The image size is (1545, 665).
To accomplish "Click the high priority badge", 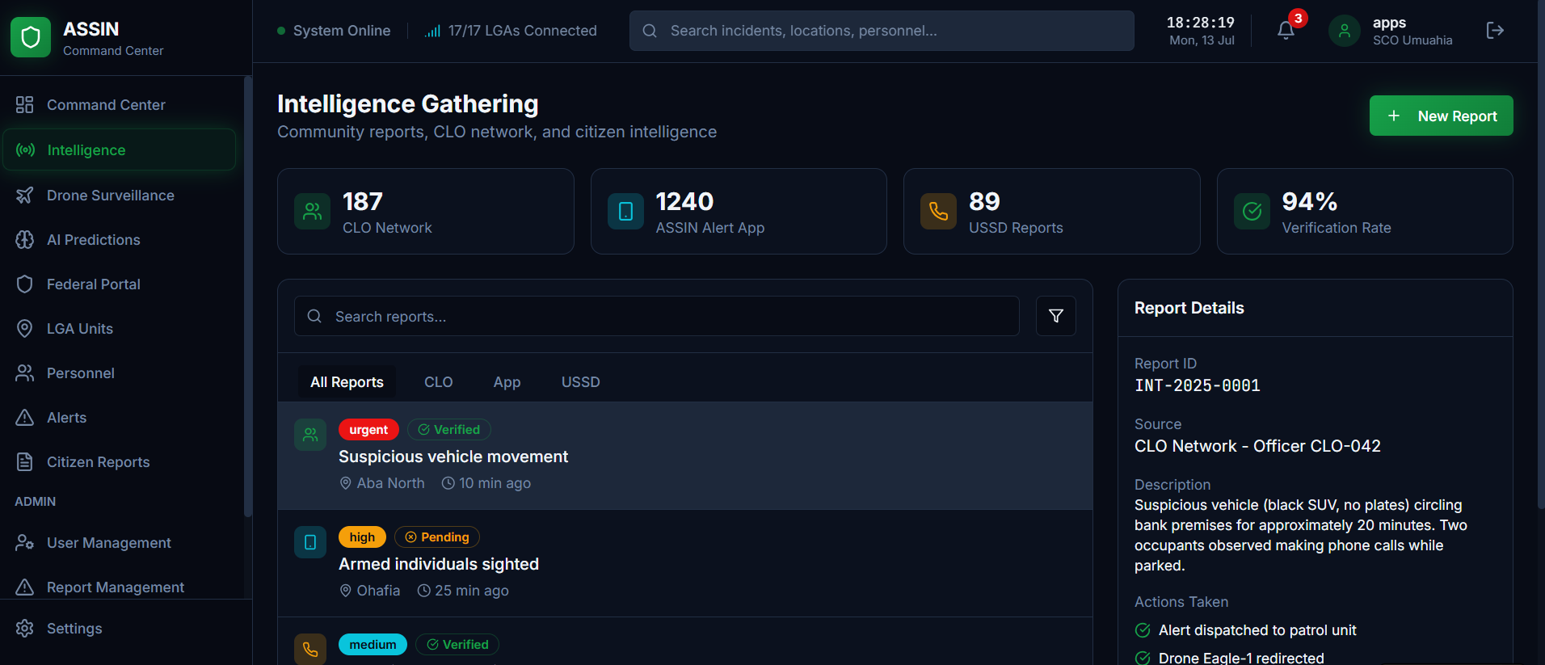I will click(362, 537).
